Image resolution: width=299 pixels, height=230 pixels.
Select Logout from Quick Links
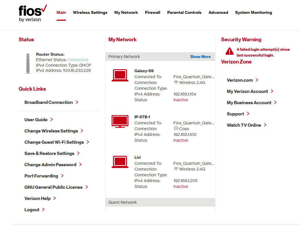[x=32, y=210]
